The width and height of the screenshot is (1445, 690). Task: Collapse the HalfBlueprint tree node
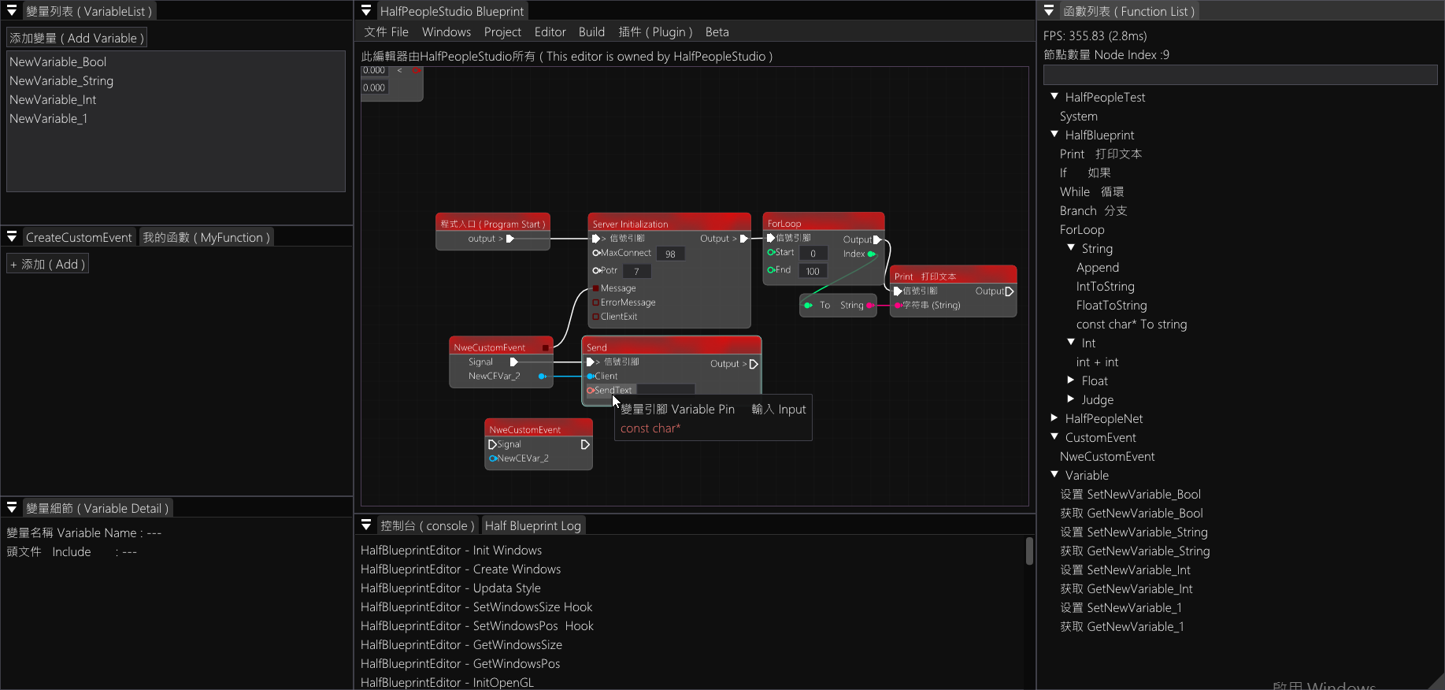[x=1054, y=134]
